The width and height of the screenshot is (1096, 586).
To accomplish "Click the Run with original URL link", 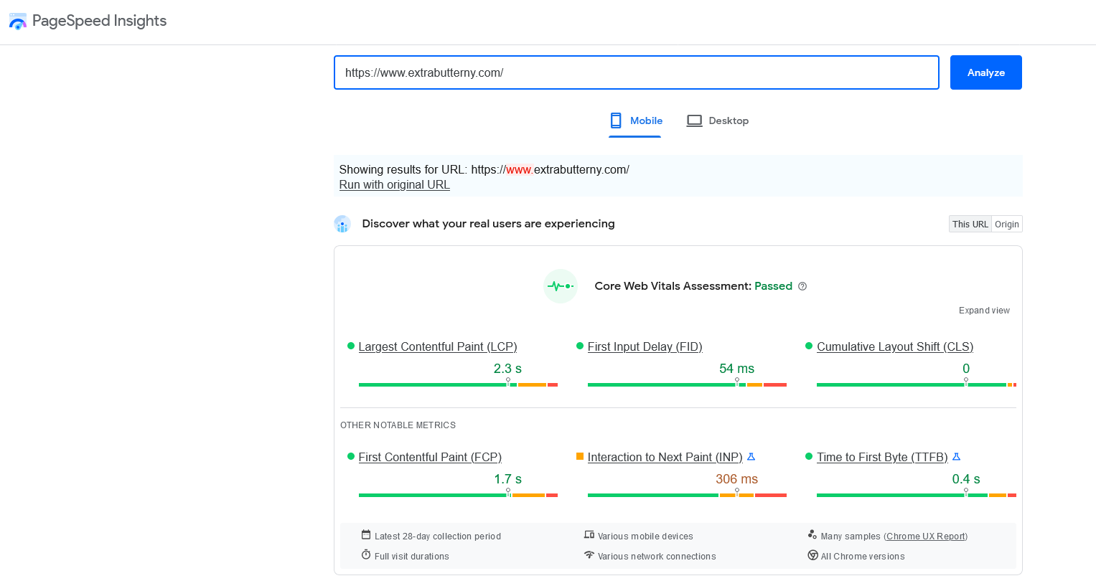I will [x=394, y=185].
